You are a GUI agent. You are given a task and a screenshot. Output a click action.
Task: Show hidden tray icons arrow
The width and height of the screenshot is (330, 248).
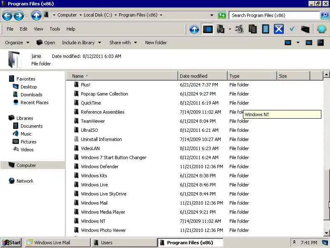click(294, 243)
